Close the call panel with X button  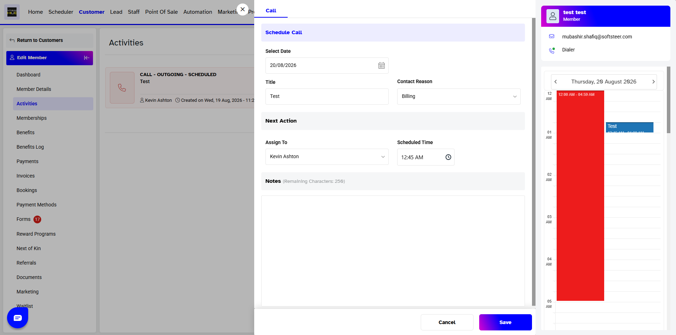coord(243,10)
